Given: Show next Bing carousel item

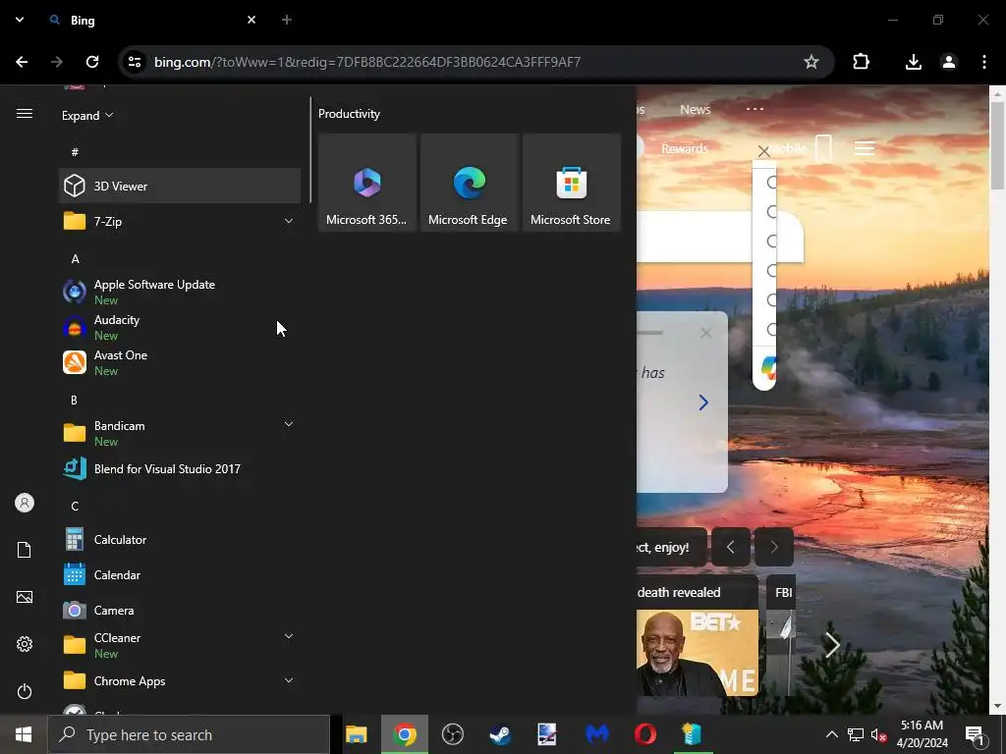Looking at the screenshot, I should click(x=774, y=547).
